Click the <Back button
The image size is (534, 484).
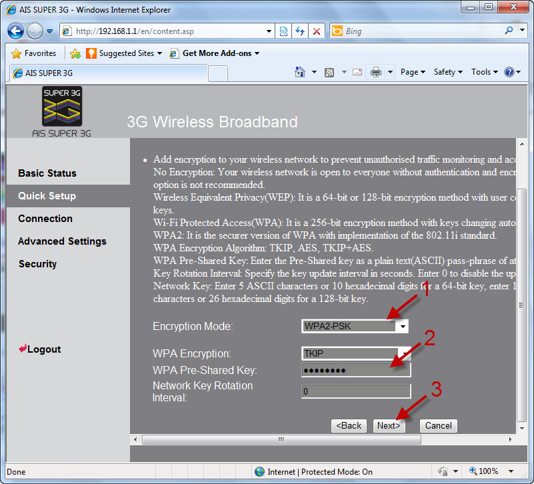tap(349, 426)
